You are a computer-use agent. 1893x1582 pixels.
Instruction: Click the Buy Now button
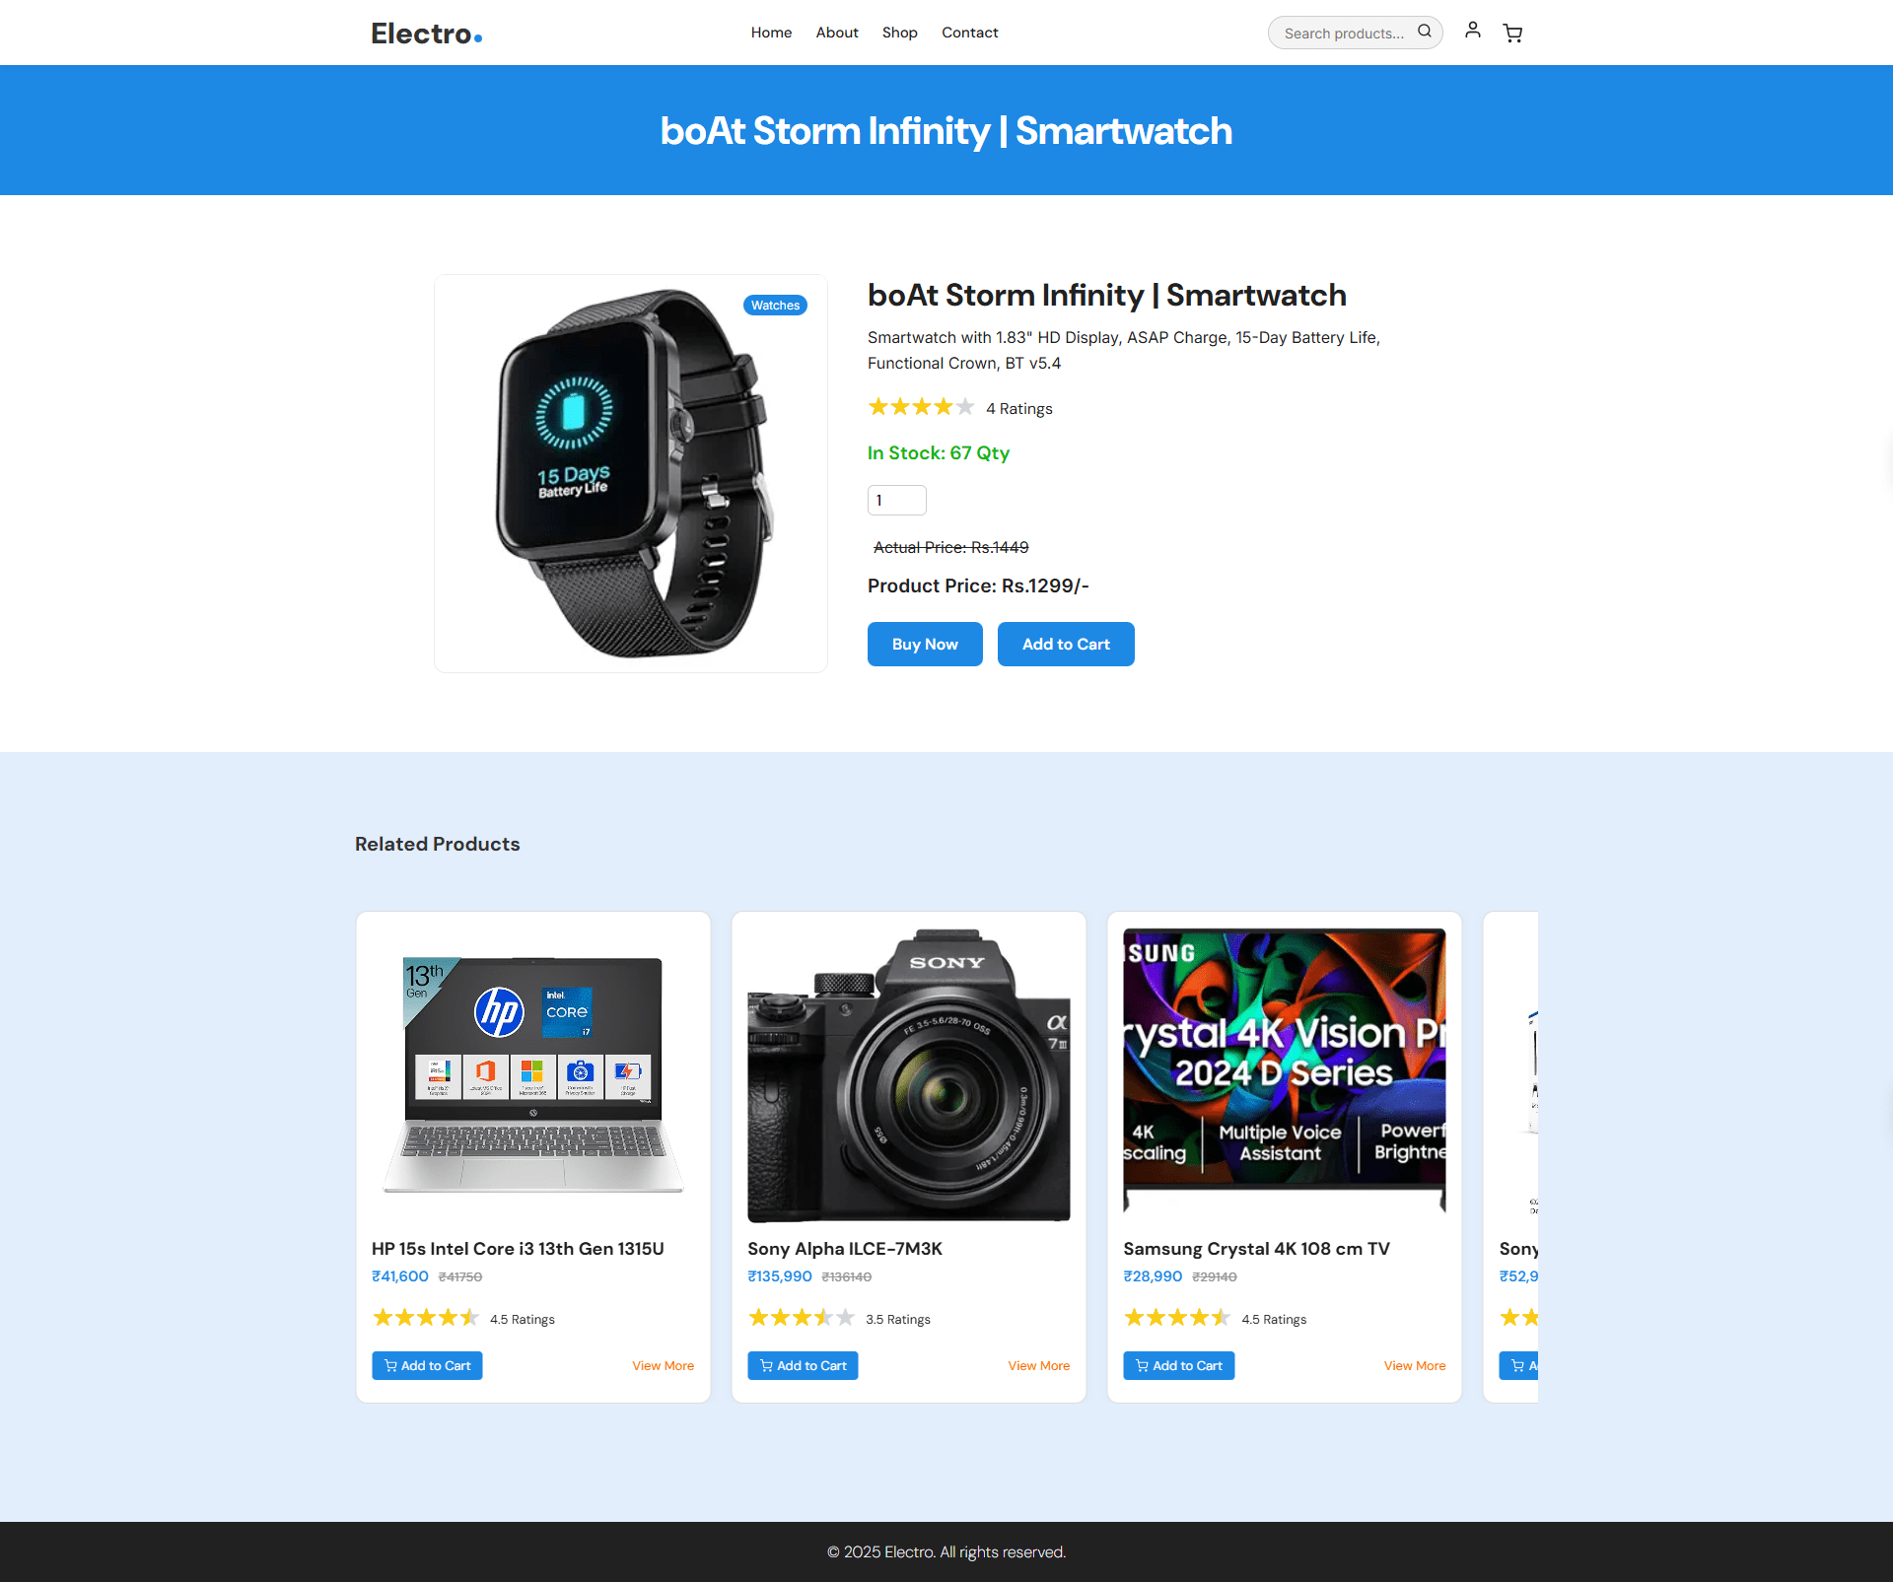coord(925,644)
